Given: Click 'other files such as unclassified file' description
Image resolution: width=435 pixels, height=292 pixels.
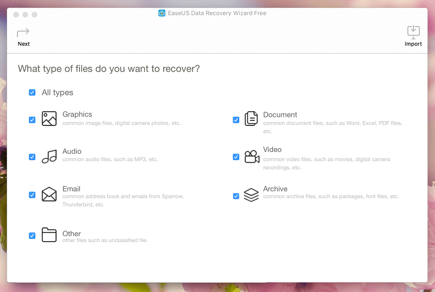Looking at the screenshot, I should pyautogui.click(x=105, y=240).
